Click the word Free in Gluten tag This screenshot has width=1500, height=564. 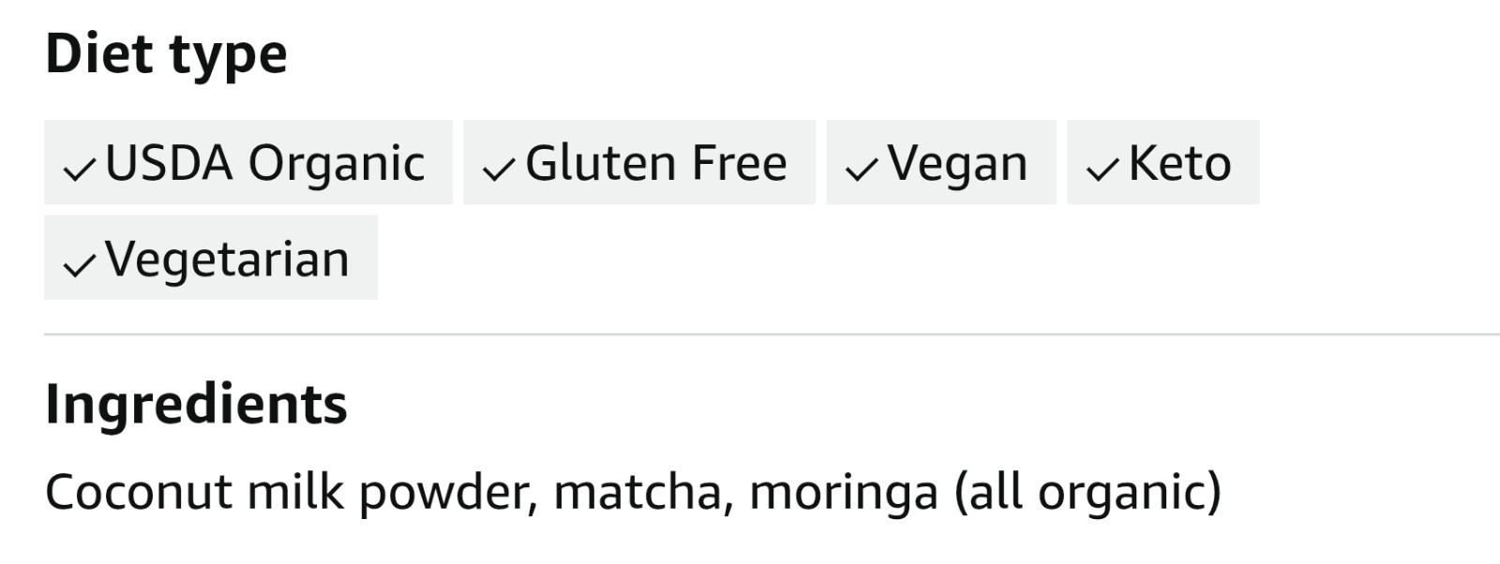pos(739,163)
